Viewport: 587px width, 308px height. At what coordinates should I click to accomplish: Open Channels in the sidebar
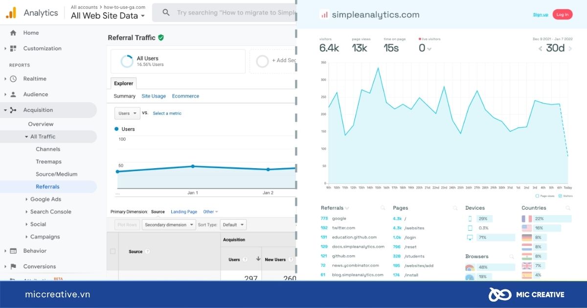pos(48,149)
